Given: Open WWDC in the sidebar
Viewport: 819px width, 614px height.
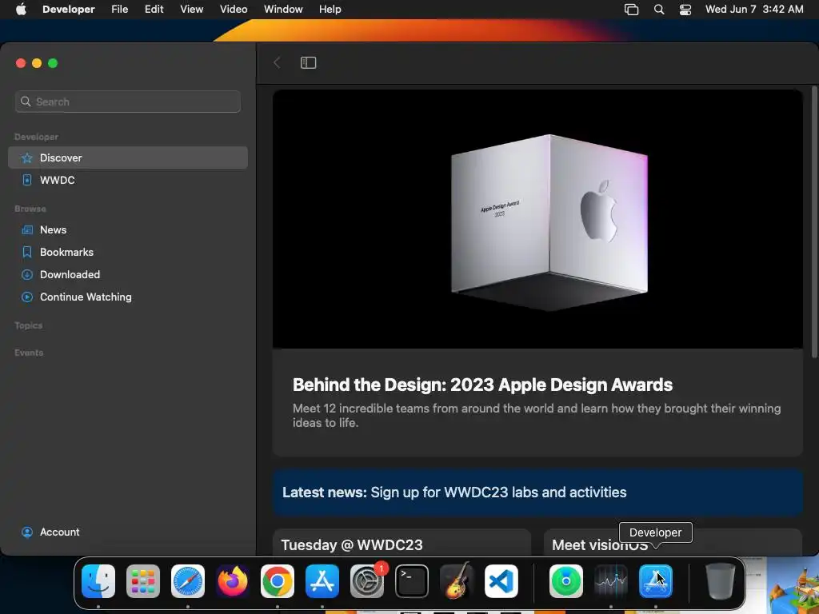Looking at the screenshot, I should point(128,180).
